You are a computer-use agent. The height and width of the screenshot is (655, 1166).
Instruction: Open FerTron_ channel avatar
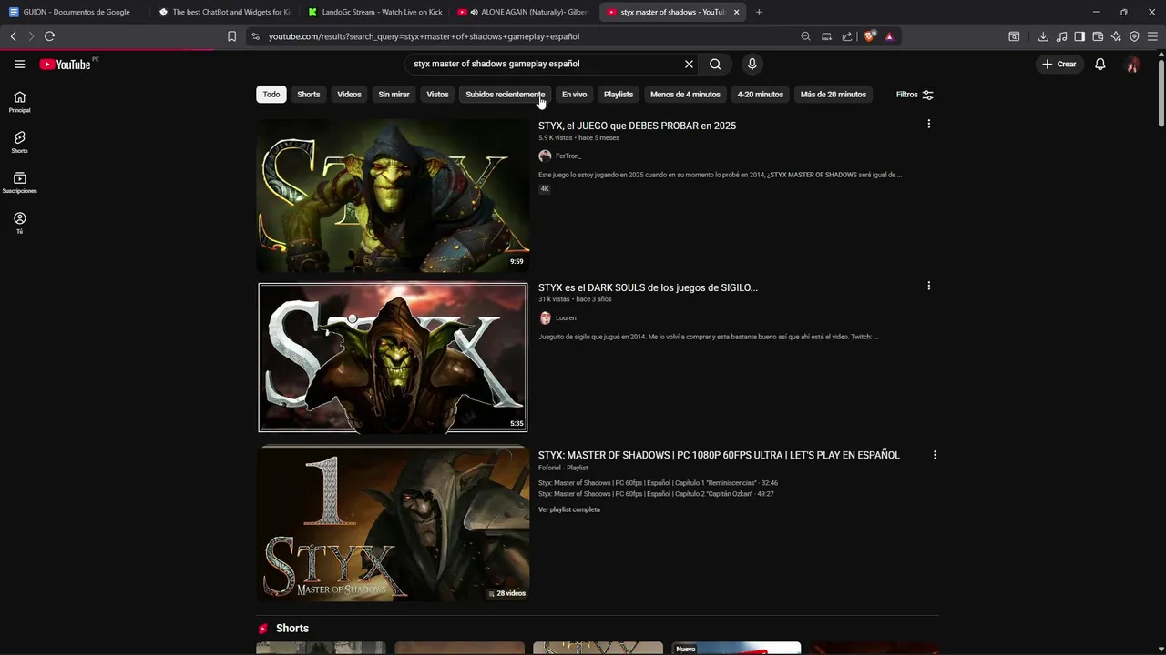tap(545, 156)
